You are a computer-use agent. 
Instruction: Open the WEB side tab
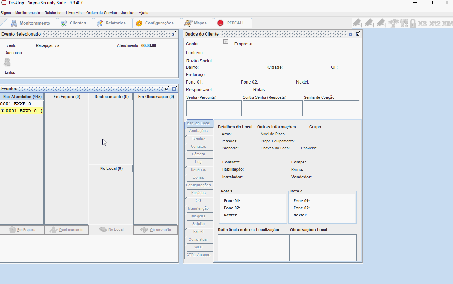199,247
